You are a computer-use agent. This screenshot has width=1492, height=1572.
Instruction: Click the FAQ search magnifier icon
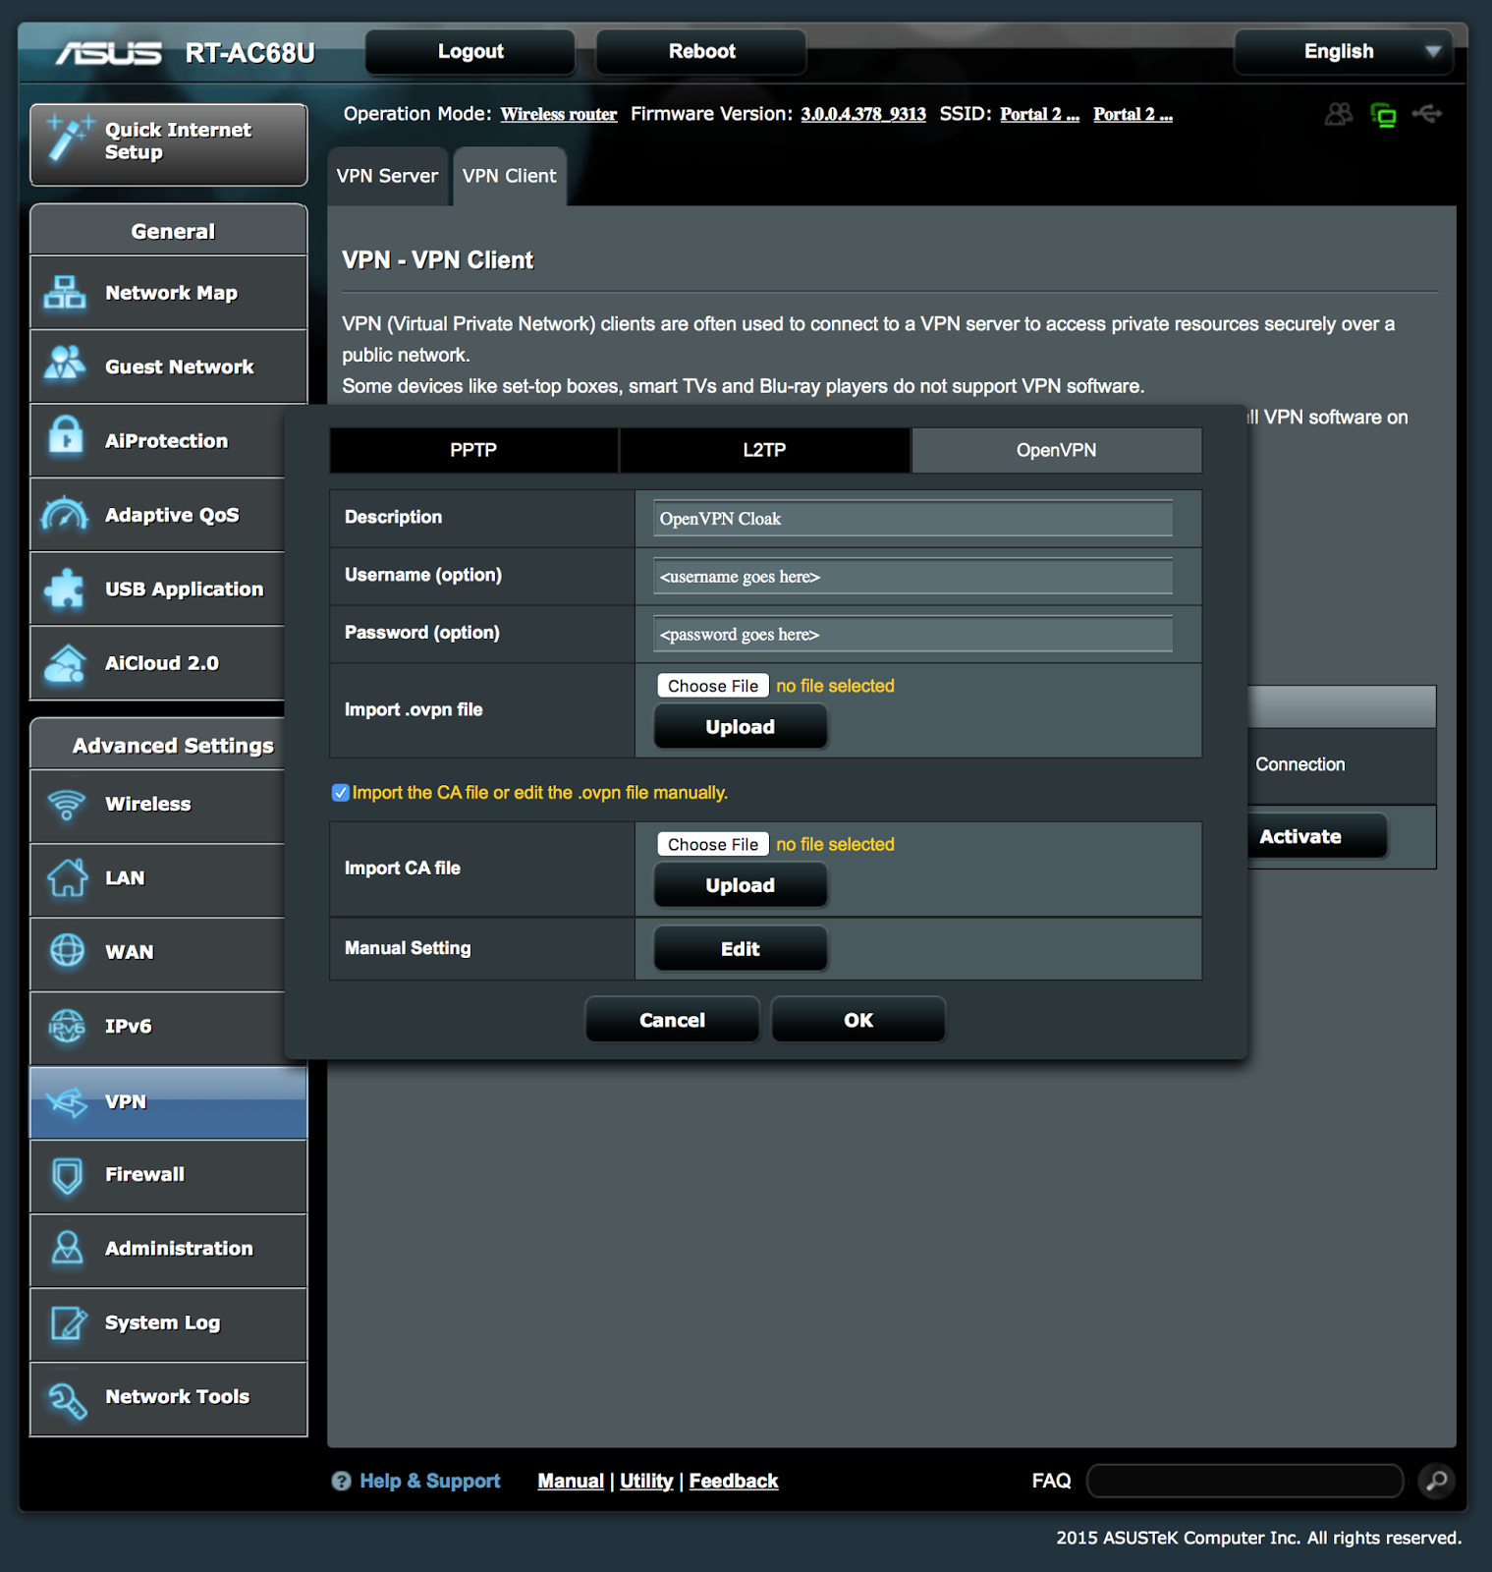tap(1437, 1481)
